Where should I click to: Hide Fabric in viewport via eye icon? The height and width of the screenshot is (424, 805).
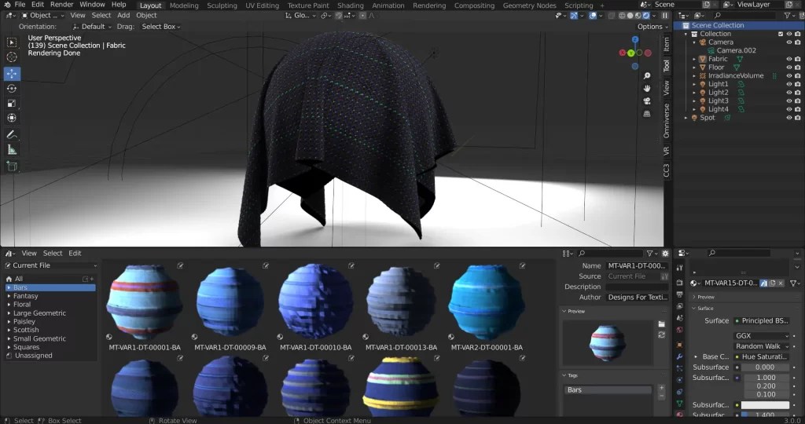[789, 59]
